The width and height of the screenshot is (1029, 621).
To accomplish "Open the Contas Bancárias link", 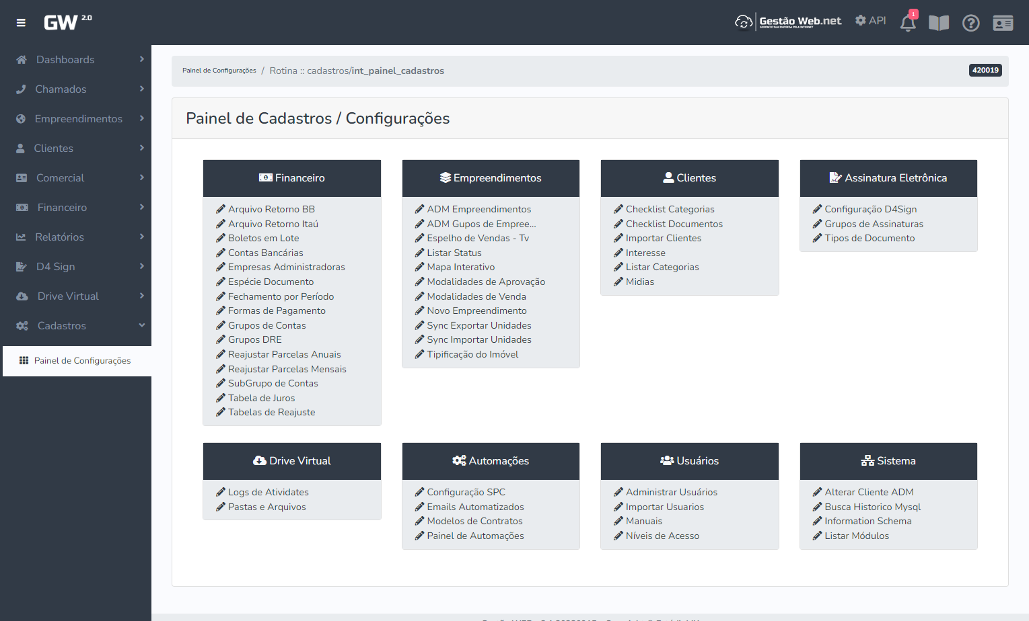I will [265, 253].
